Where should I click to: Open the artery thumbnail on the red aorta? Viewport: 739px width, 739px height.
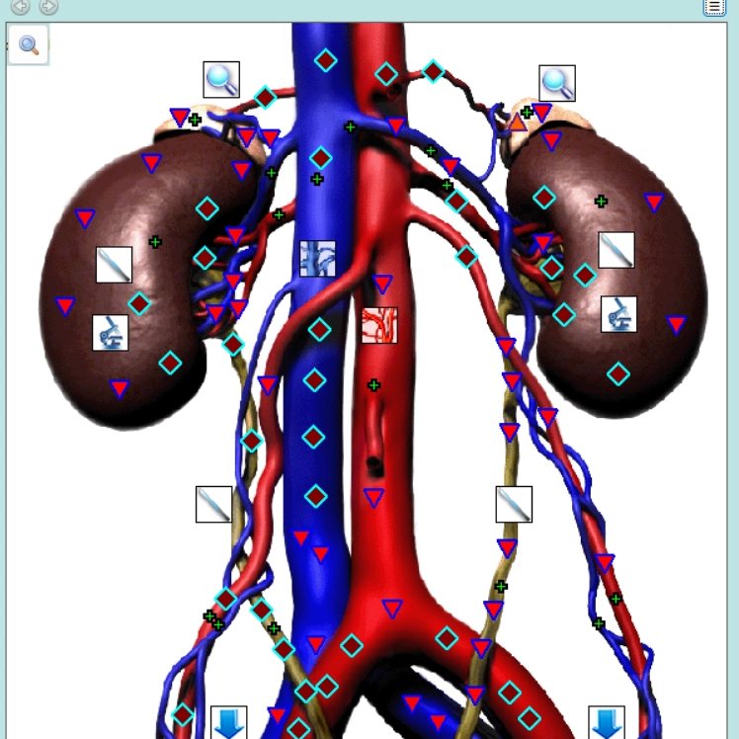pyautogui.click(x=379, y=326)
